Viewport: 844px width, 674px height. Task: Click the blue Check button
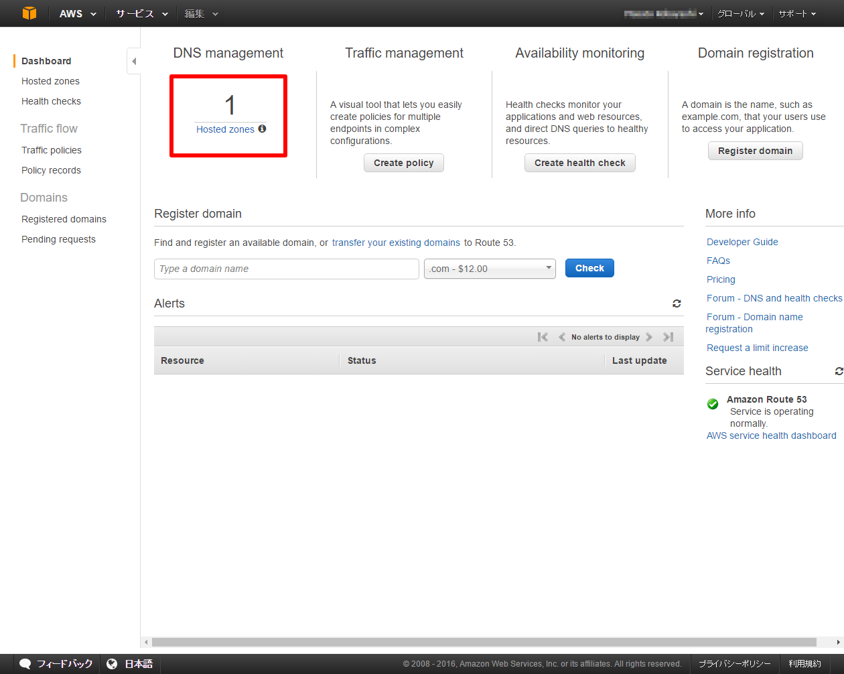589,268
